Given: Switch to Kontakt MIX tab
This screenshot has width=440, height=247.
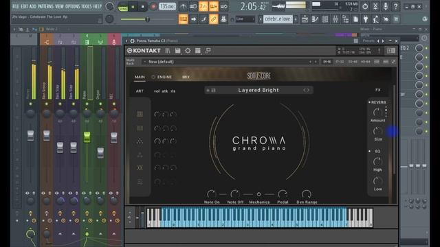Looking at the screenshot, I should point(186,77).
